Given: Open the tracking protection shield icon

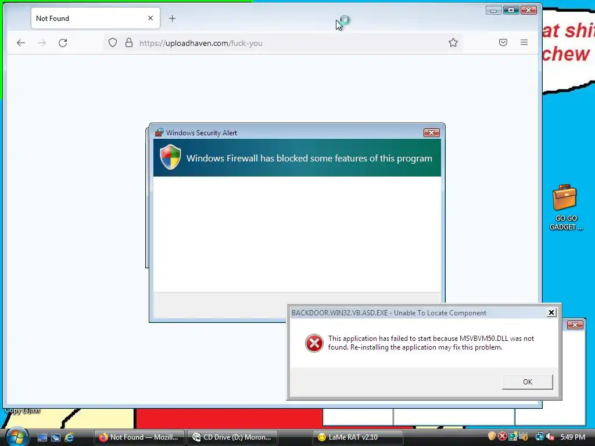Looking at the screenshot, I should 113,43.
